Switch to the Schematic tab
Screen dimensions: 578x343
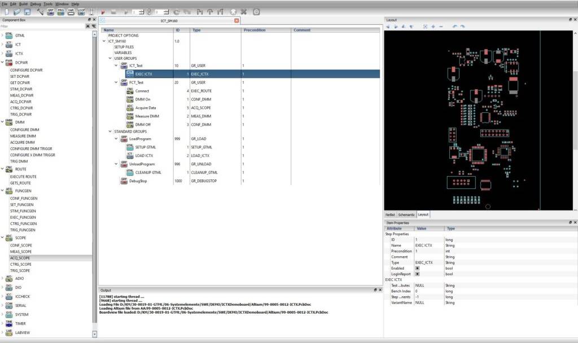pos(405,214)
